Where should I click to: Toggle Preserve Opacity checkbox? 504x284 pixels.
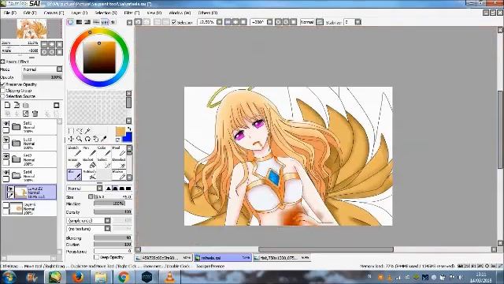[3, 84]
